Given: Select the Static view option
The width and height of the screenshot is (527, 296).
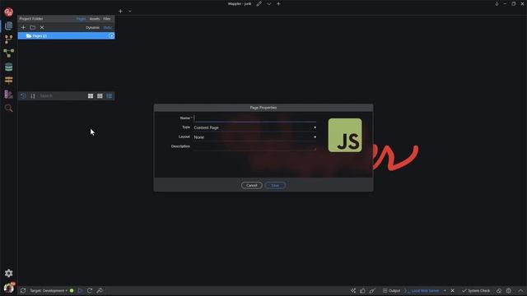Looking at the screenshot, I should click(x=108, y=28).
